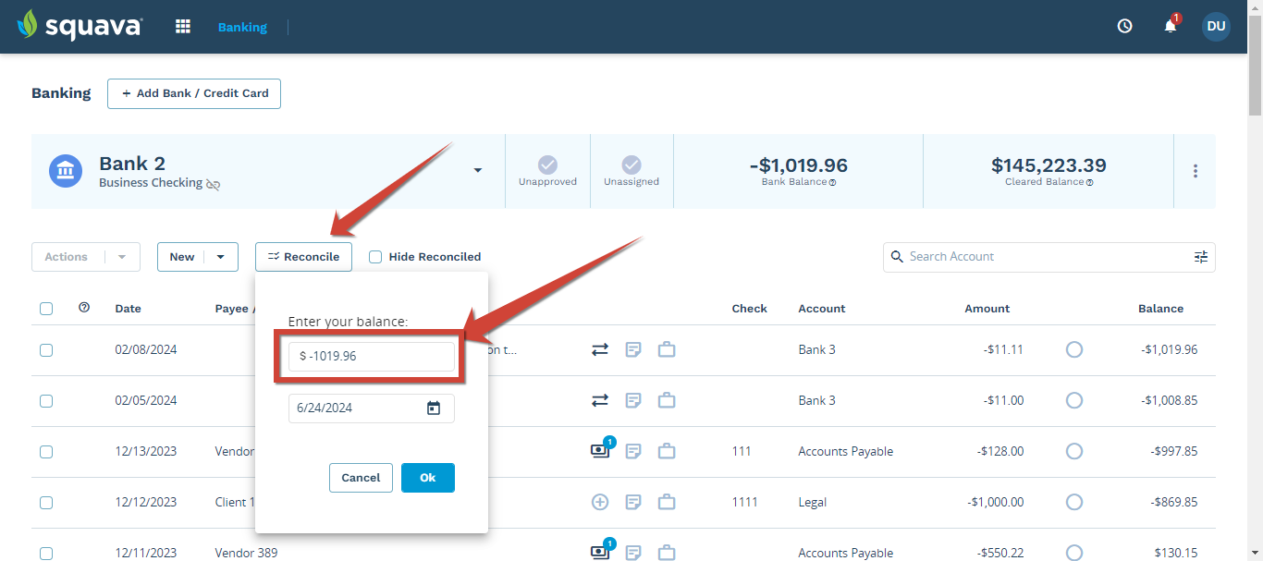Mark the -$11.11 transaction as cleared
Screen dimensions: 1263x561
[1074, 349]
